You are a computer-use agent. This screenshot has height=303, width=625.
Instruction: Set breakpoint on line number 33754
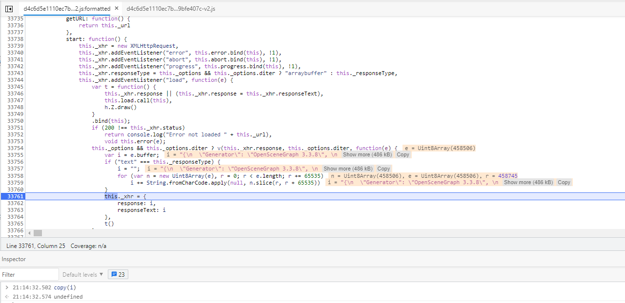15,148
